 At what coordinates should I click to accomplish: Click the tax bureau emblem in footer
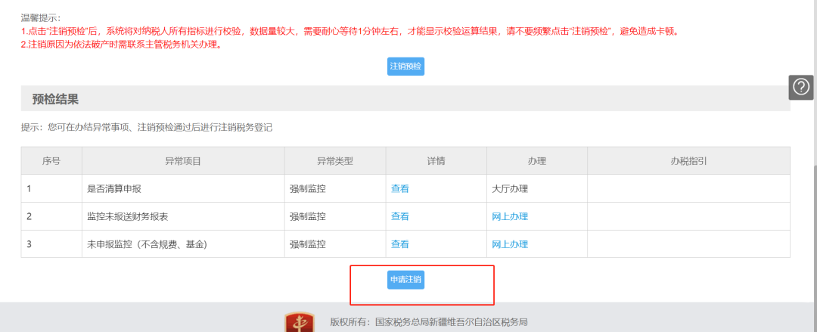[x=299, y=322]
